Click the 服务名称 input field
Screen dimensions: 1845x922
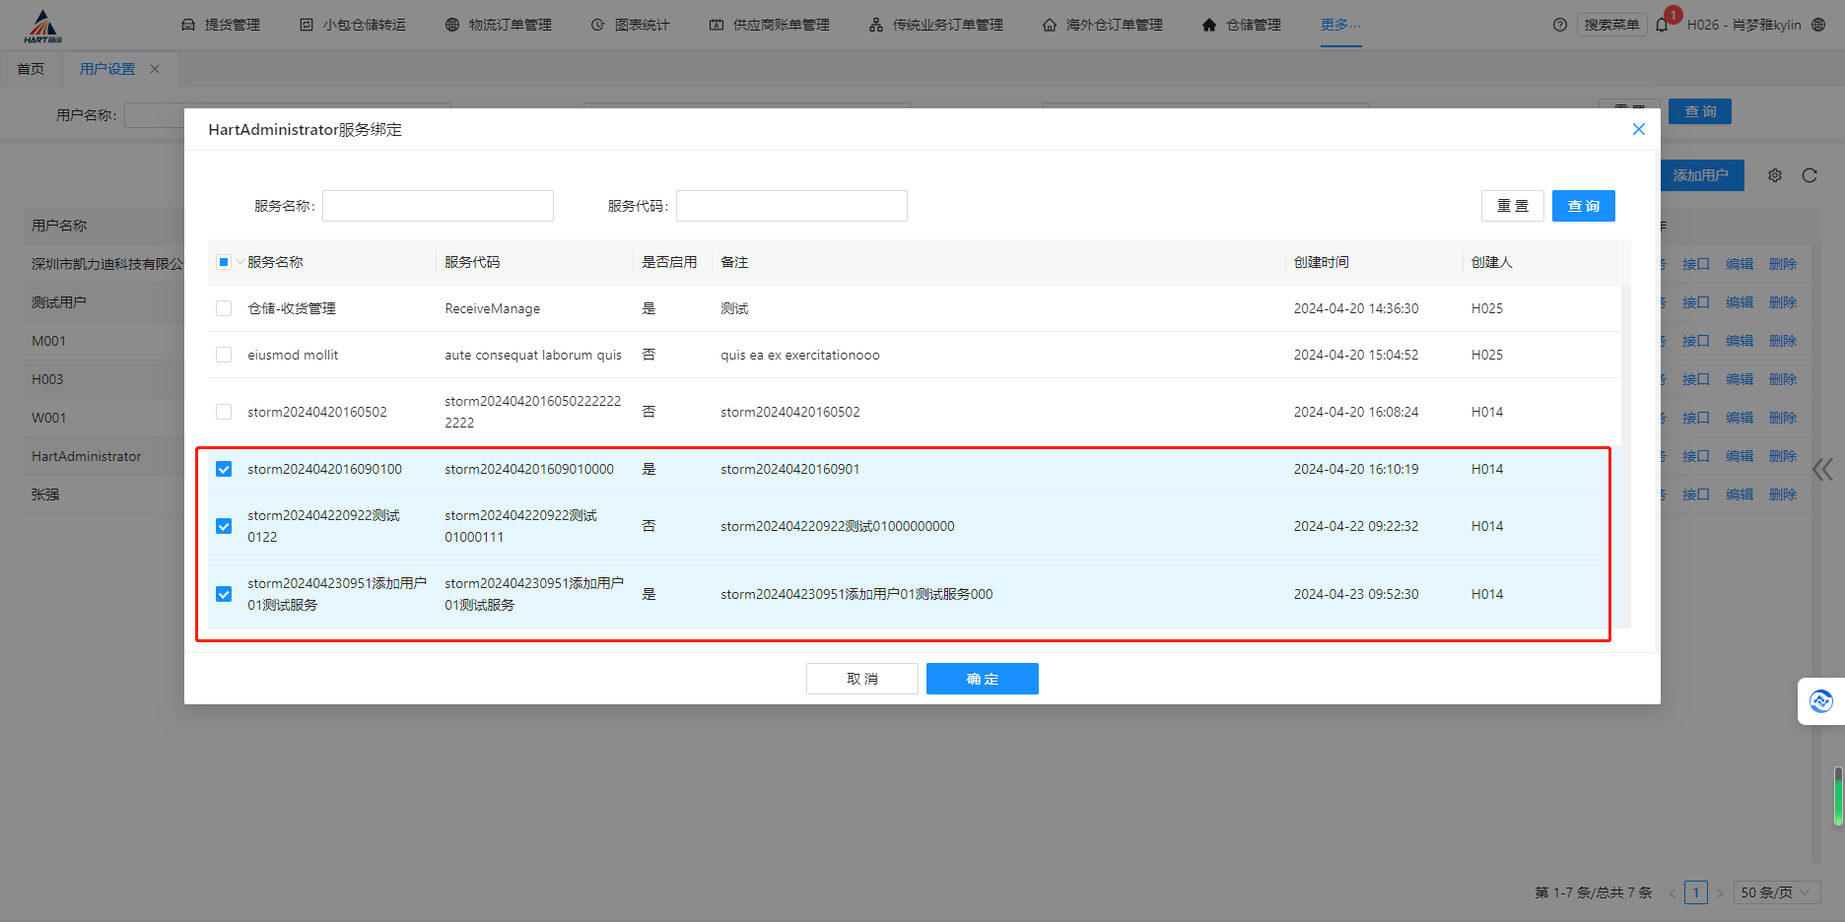click(438, 205)
